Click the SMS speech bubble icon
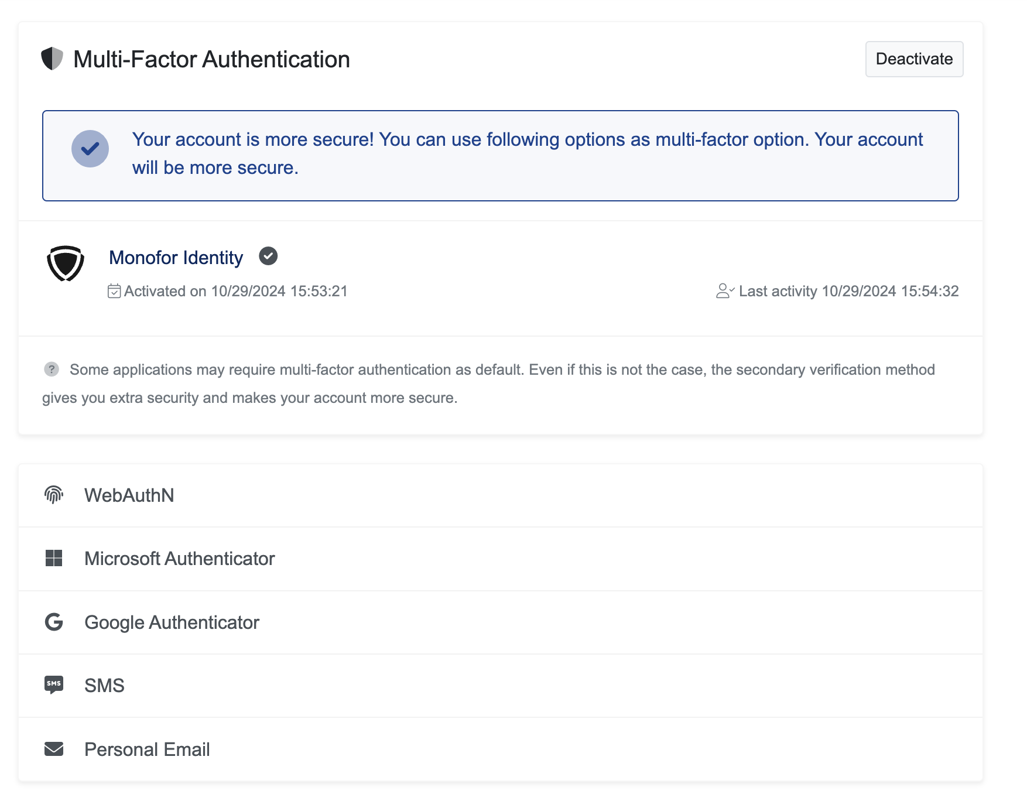Image resolution: width=1027 pixels, height=801 pixels. (x=54, y=685)
